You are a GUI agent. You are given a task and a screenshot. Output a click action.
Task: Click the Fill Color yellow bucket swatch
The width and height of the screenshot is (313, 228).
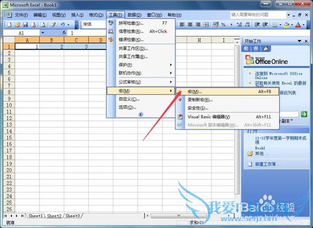(x=287, y=25)
